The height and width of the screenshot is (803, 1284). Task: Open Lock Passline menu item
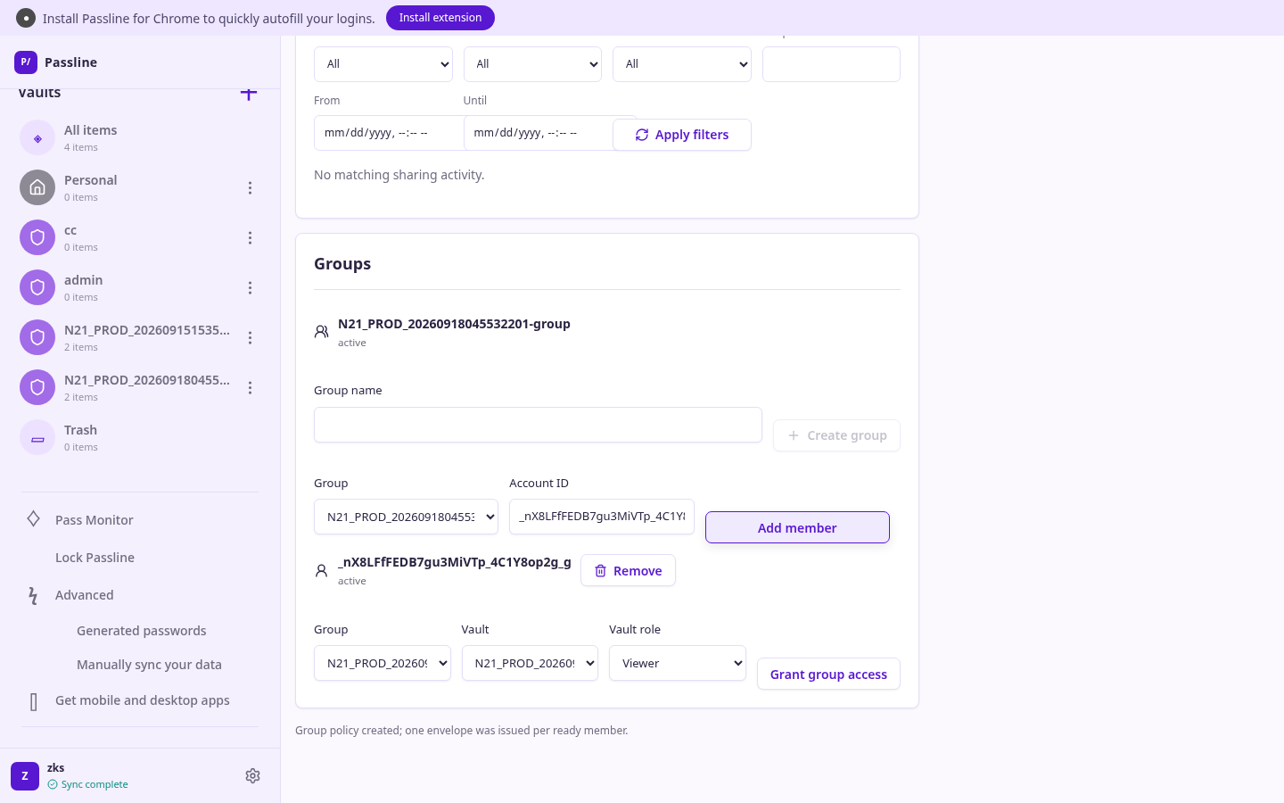[x=95, y=558]
